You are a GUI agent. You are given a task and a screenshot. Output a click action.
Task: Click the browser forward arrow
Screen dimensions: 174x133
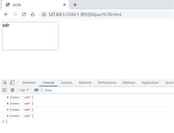pos(15,14)
